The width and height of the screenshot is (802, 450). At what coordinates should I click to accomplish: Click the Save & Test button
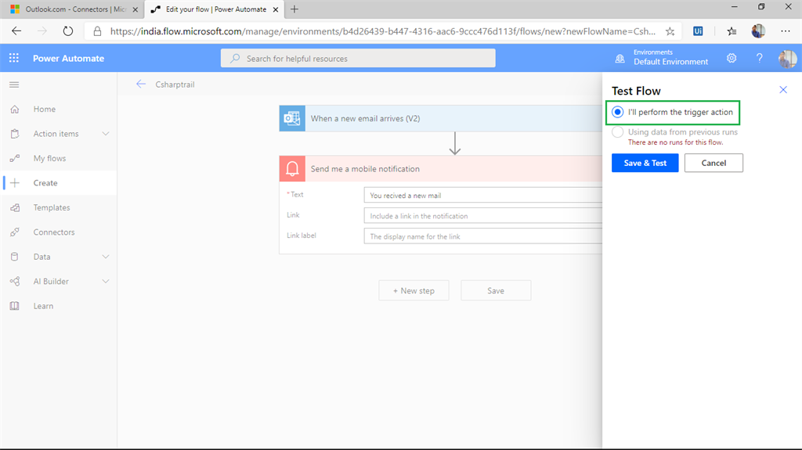pyautogui.click(x=645, y=163)
